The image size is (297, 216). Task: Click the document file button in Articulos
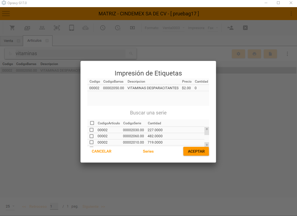270,54
